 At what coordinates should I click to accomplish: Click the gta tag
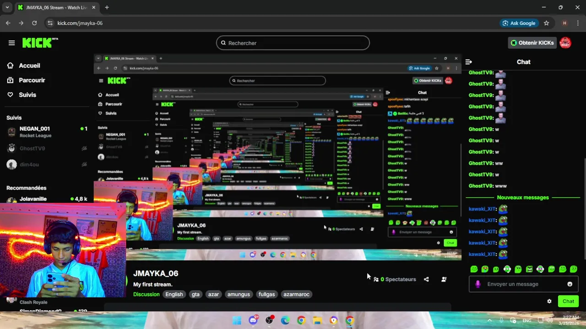(x=195, y=294)
